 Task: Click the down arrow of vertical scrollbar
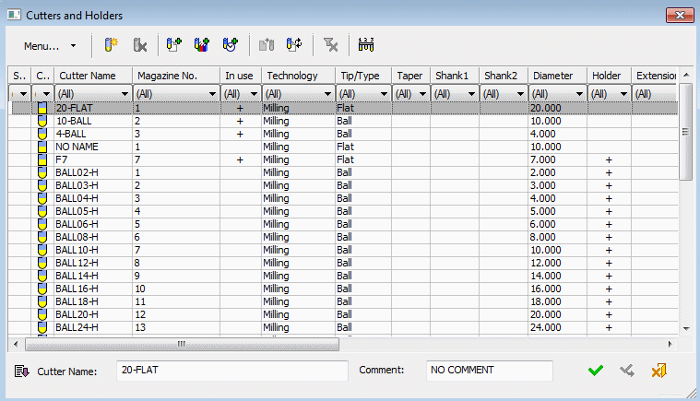click(x=685, y=328)
